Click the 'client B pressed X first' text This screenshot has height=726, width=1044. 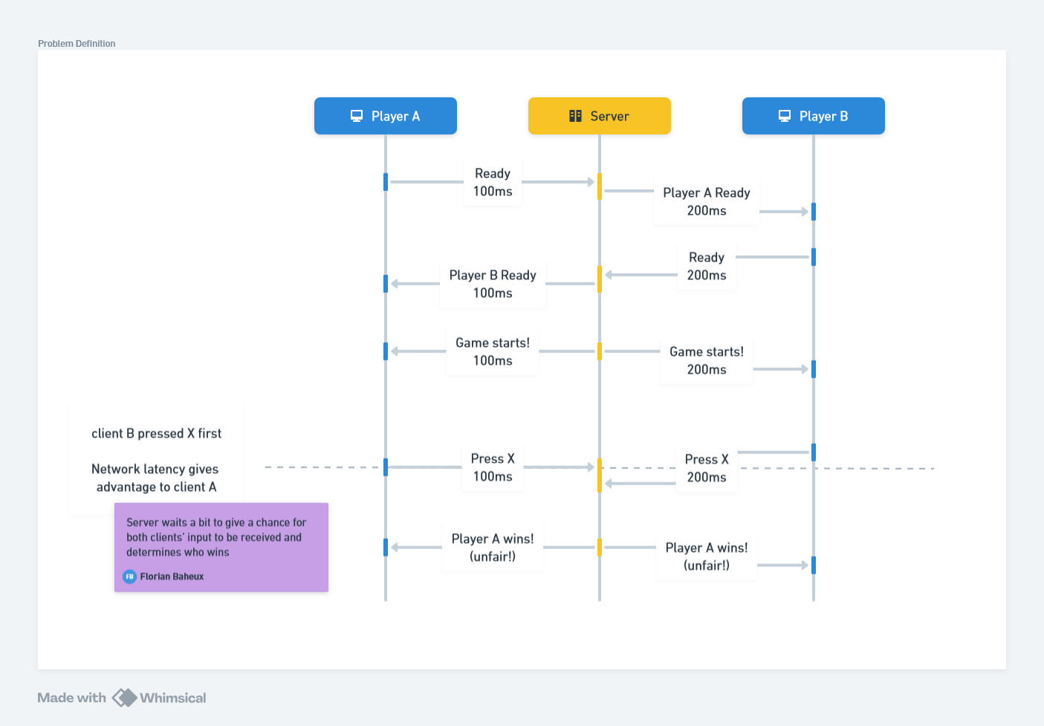[156, 434]
